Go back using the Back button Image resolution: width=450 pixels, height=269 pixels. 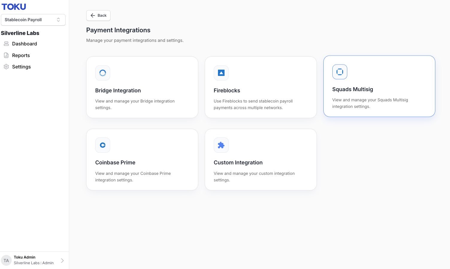point(98,16)
